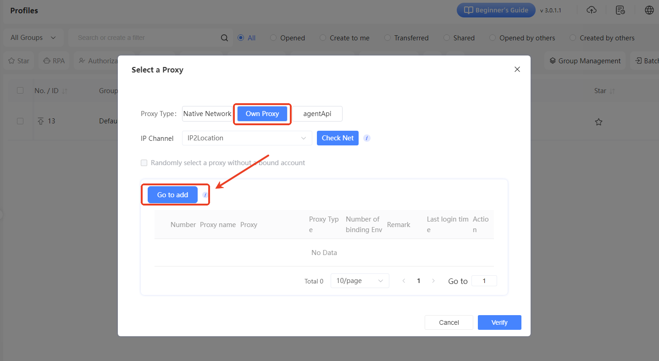
Task: Click the pin-to-top icon for profile 13
Action: [41, 121]
